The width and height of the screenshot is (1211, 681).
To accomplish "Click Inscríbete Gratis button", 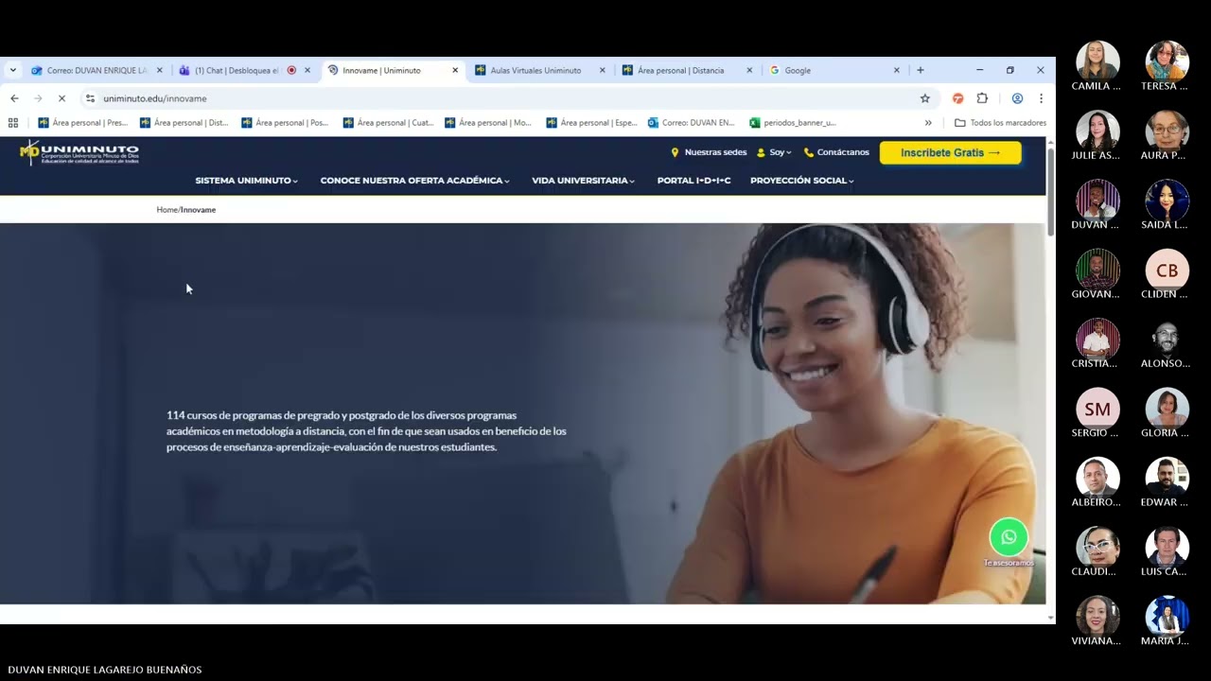I will pos(950,152).
